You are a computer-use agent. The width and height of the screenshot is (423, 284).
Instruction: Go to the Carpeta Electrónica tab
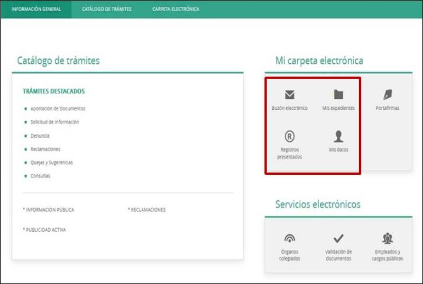(176, 9)
